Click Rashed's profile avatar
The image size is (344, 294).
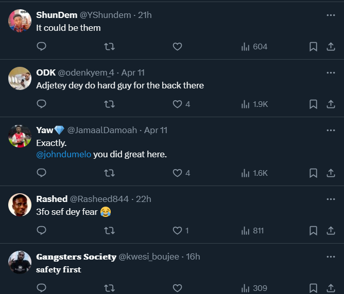(x=20, y=206)
